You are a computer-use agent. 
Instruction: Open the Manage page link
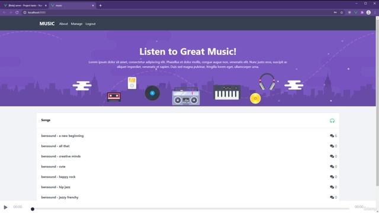point(76,24)
